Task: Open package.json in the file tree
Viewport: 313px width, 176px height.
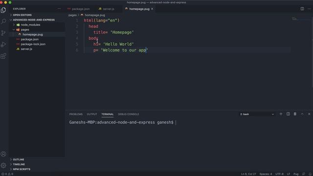Action: click(x=30, y=39)
